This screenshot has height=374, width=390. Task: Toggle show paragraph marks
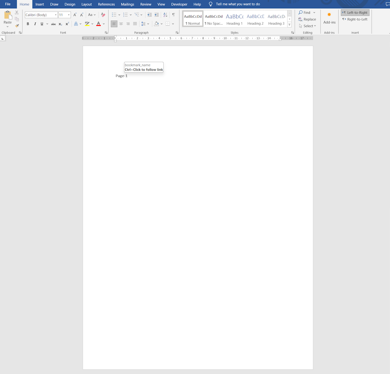pyautogui.click(x=173, y=15)
